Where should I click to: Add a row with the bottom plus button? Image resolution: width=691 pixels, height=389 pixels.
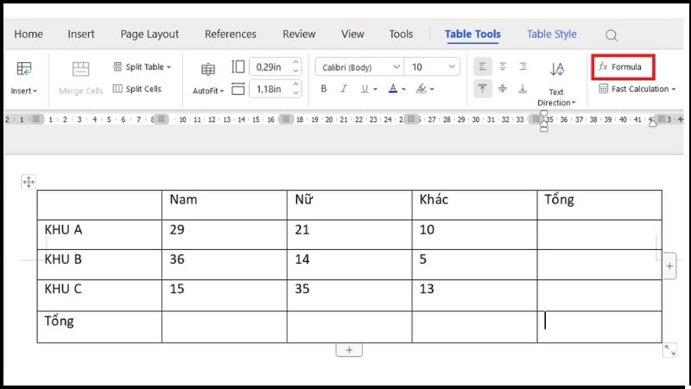point(349,350)
